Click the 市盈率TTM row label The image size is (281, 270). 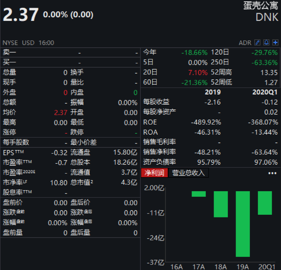pyautogui.click(x=17, y=162)
